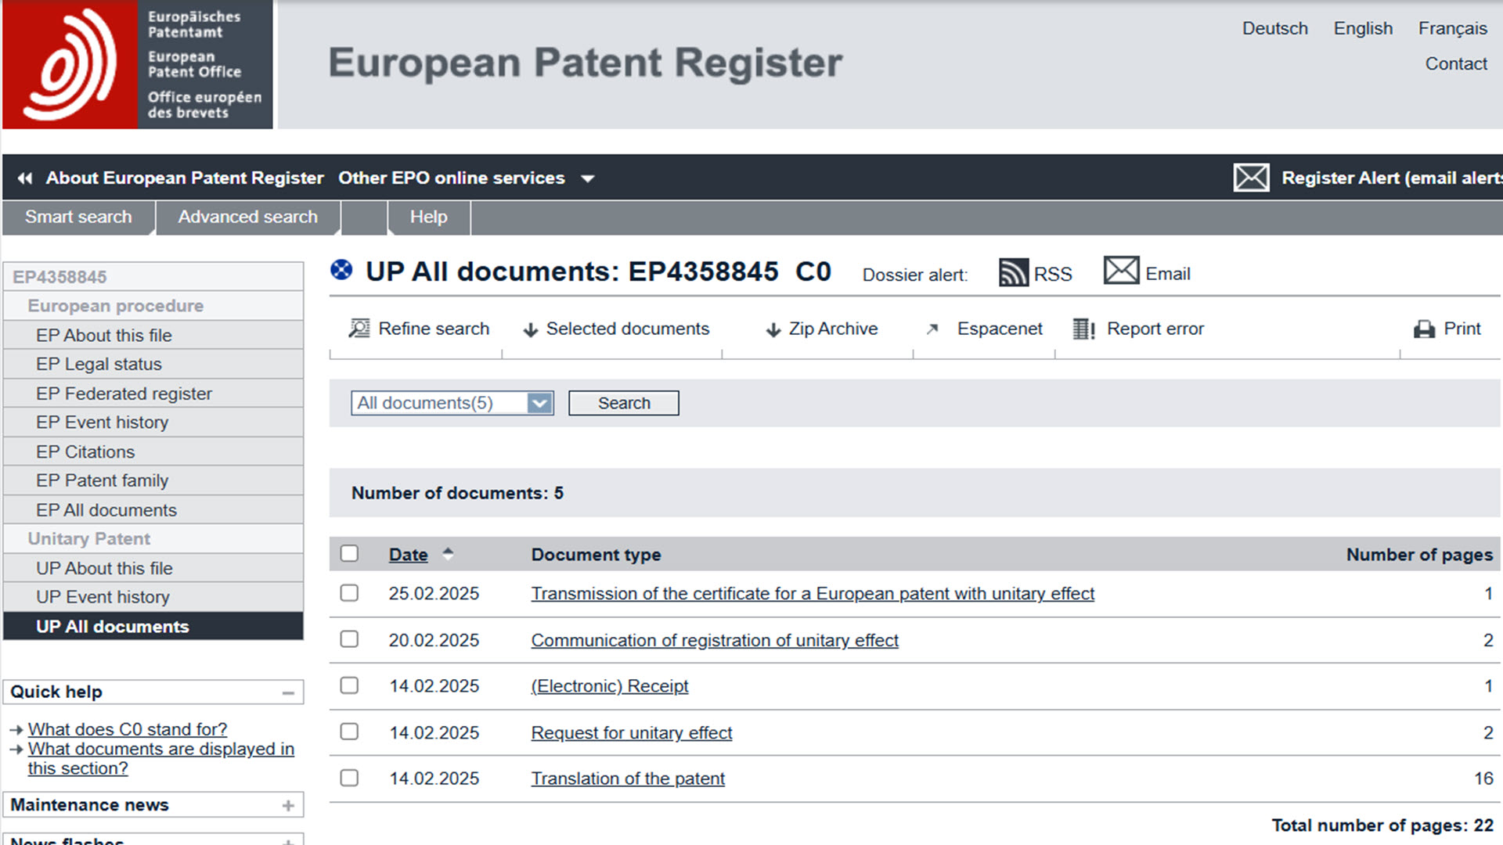Click the Register Alert envelope icon
Image resolution: width=1503 pixels, height=845 pixels.
pyautogui.click(x=1251, y=178)
